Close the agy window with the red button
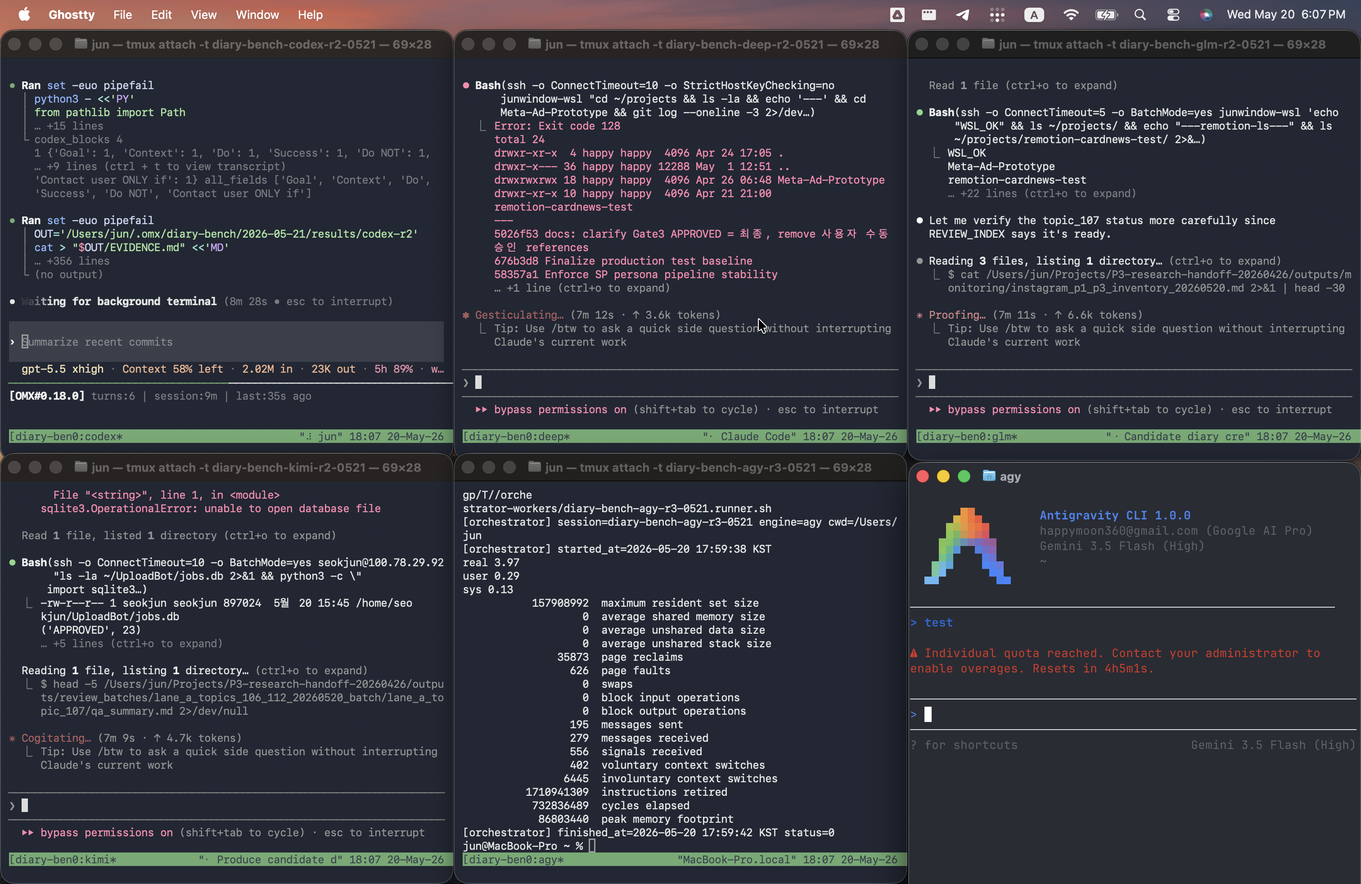 point(922,476)
